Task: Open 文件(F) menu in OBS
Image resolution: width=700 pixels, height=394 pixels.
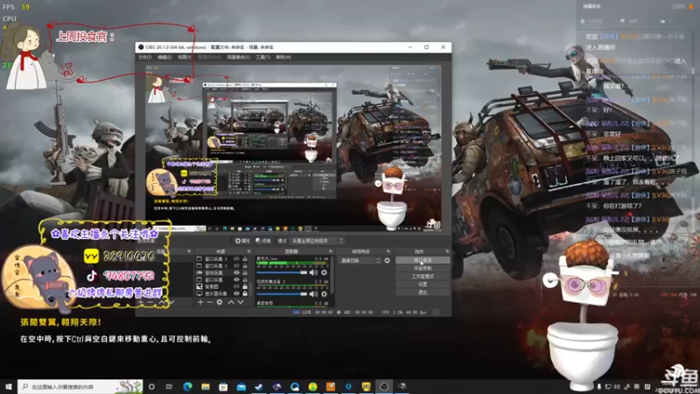Action: [145, 57]
